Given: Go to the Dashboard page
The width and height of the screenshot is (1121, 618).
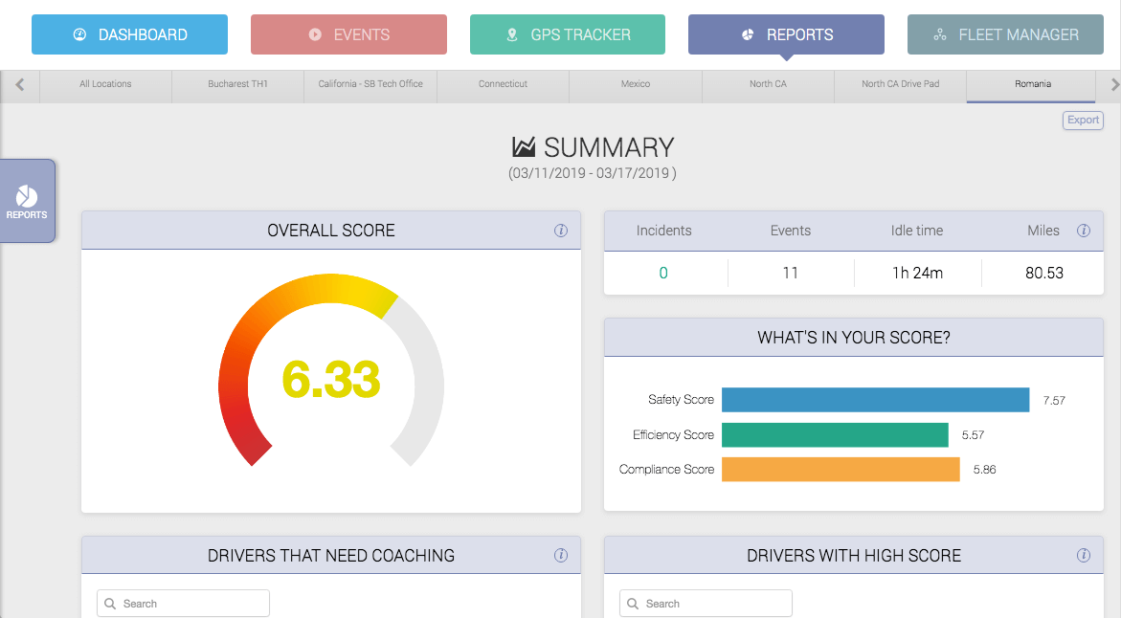Looking at the screenshot, I should point(129,34).
